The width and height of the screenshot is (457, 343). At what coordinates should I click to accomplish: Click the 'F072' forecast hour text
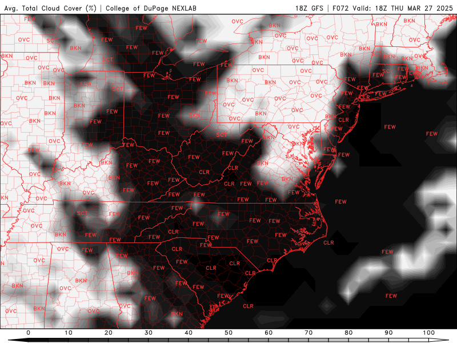tap(340, 8)
